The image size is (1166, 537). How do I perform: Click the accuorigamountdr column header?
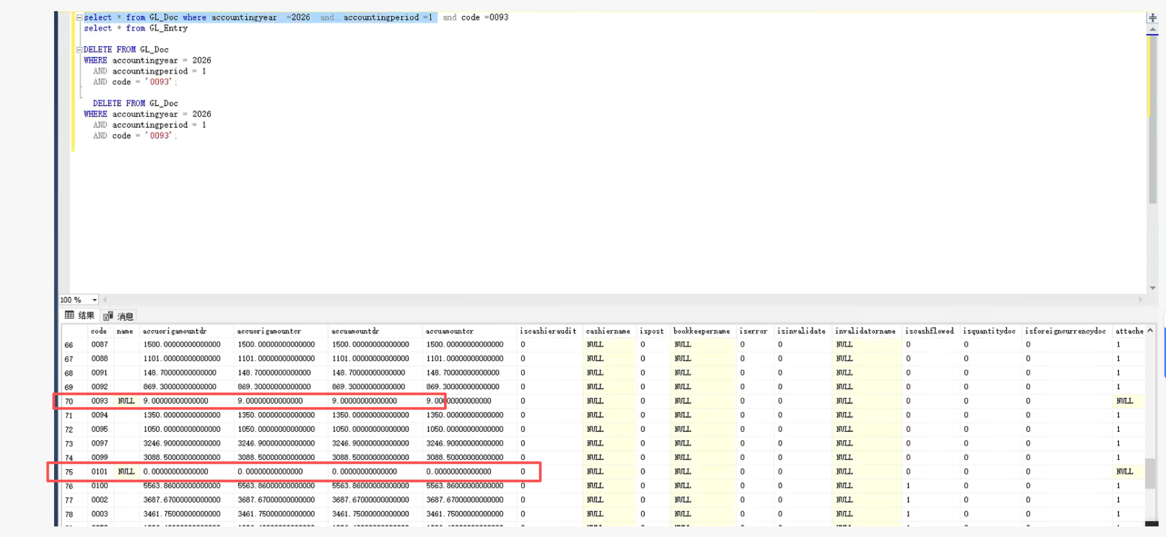click(x=175, y=331)
